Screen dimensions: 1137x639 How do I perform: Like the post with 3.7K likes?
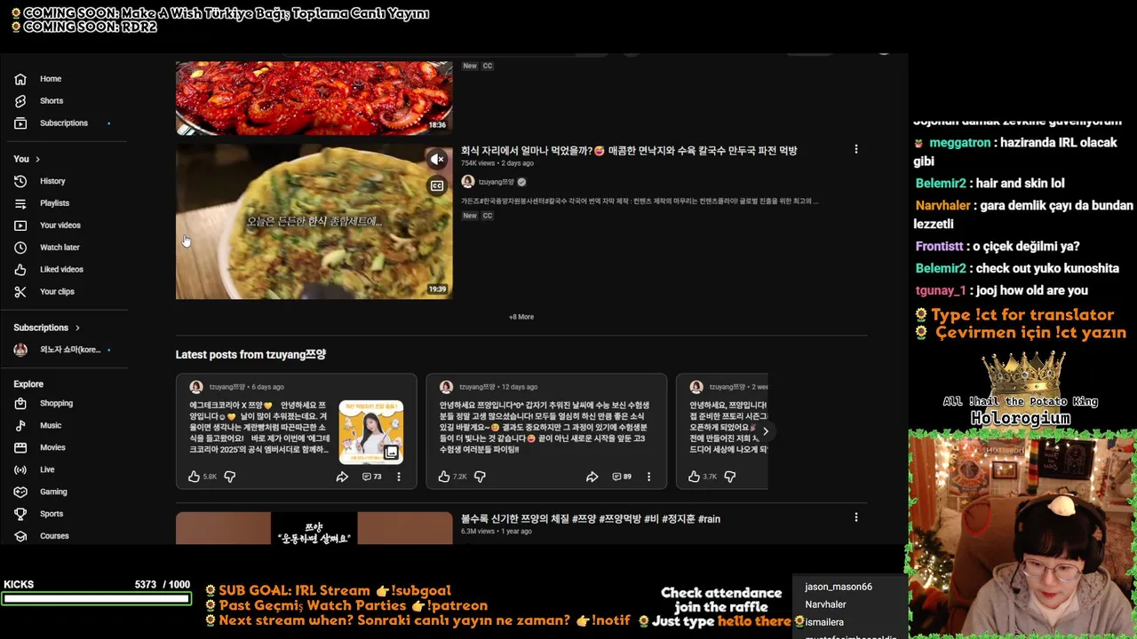pyautogui.click(x=694, y=477)
